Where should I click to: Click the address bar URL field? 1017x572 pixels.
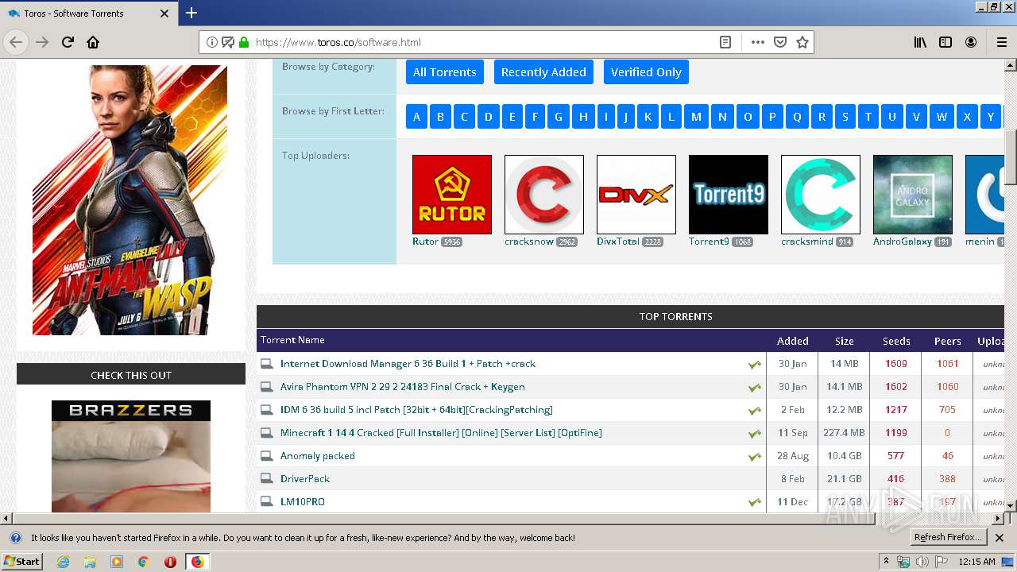pyautogui.click(x=483, y=42)
